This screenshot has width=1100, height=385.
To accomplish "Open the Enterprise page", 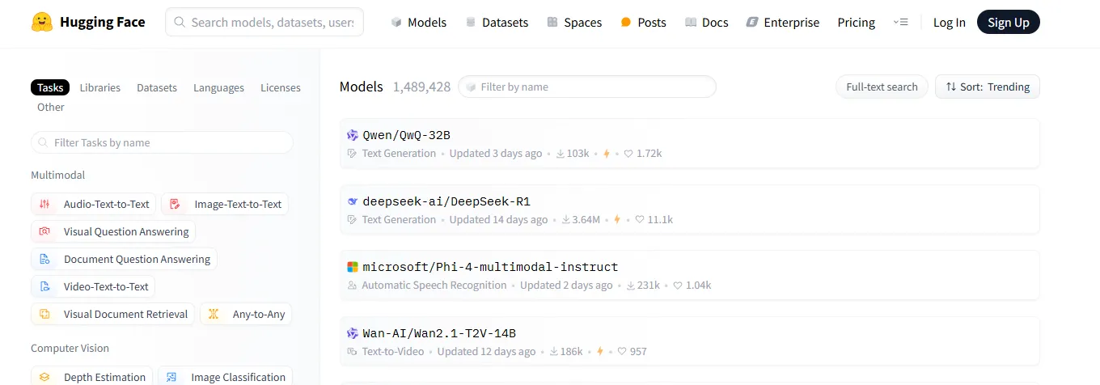I will point(783,23).
